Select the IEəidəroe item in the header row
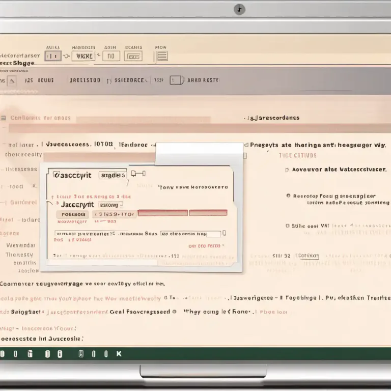The height and width of the screenshot is (391, 391). pos(133,145)
